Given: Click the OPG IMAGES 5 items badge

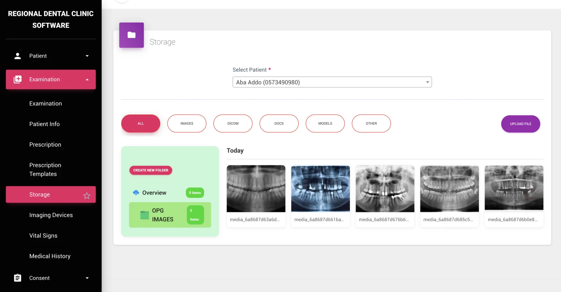Looking at the screenshot, I should [195, 215].
